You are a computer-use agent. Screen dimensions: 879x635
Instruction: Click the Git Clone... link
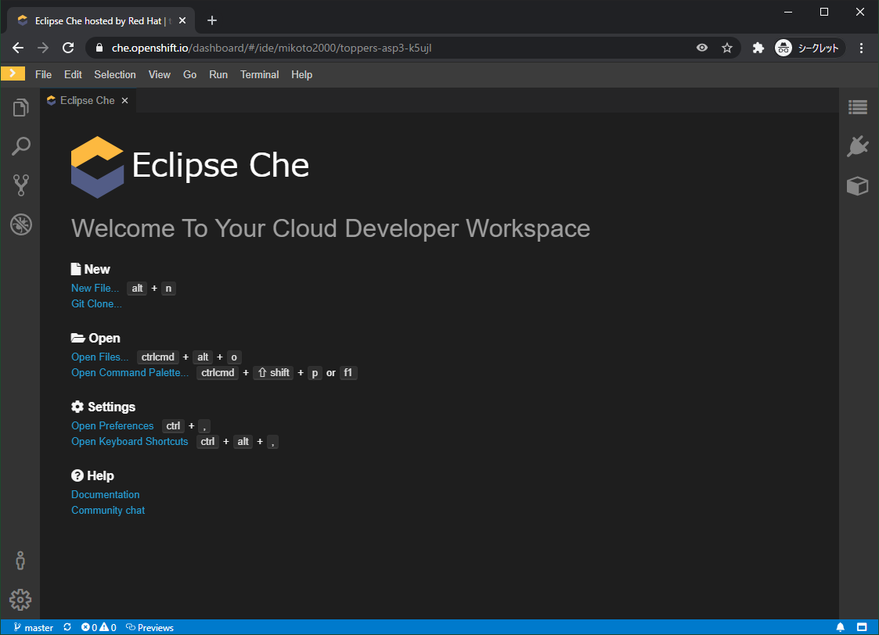tap(96, 303)
